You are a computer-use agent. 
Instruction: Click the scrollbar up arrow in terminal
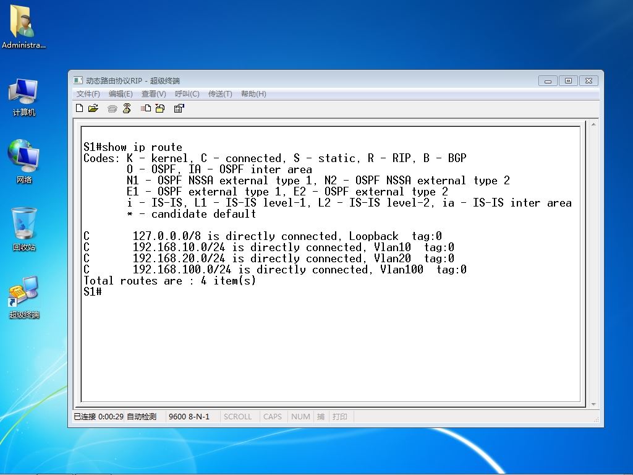point(593,124)
